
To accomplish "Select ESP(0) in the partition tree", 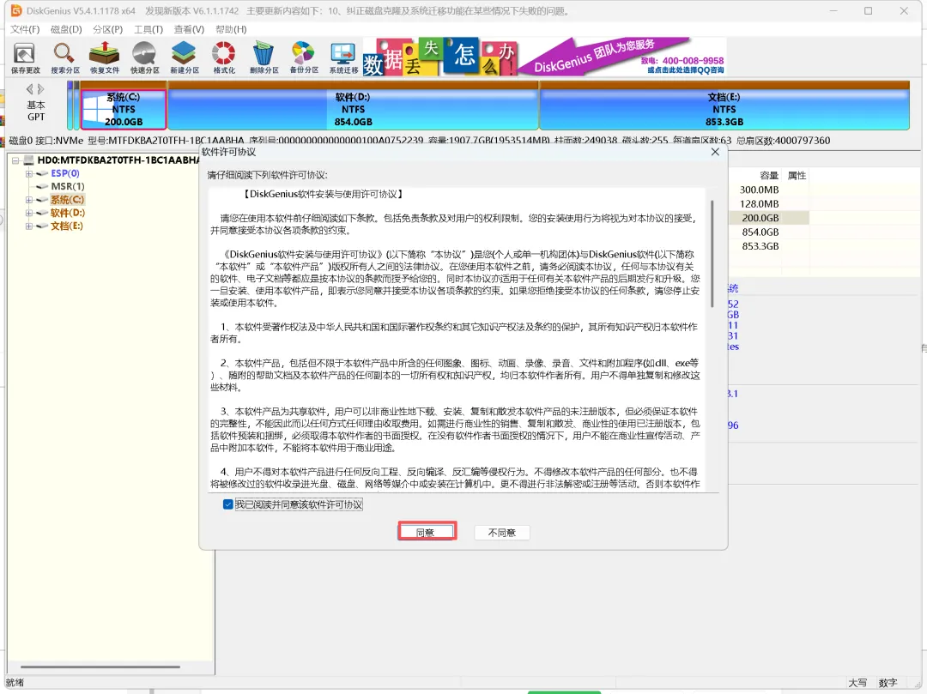I will coord(65,173).
